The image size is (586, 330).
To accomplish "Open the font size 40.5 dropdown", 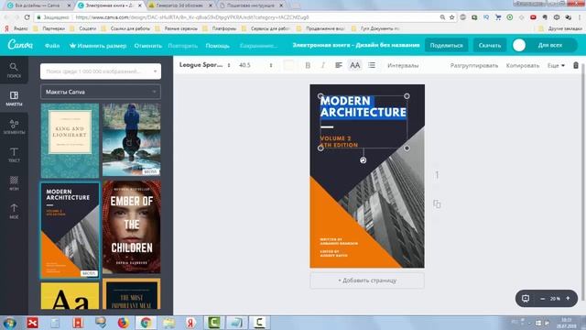I will (255, 65).
